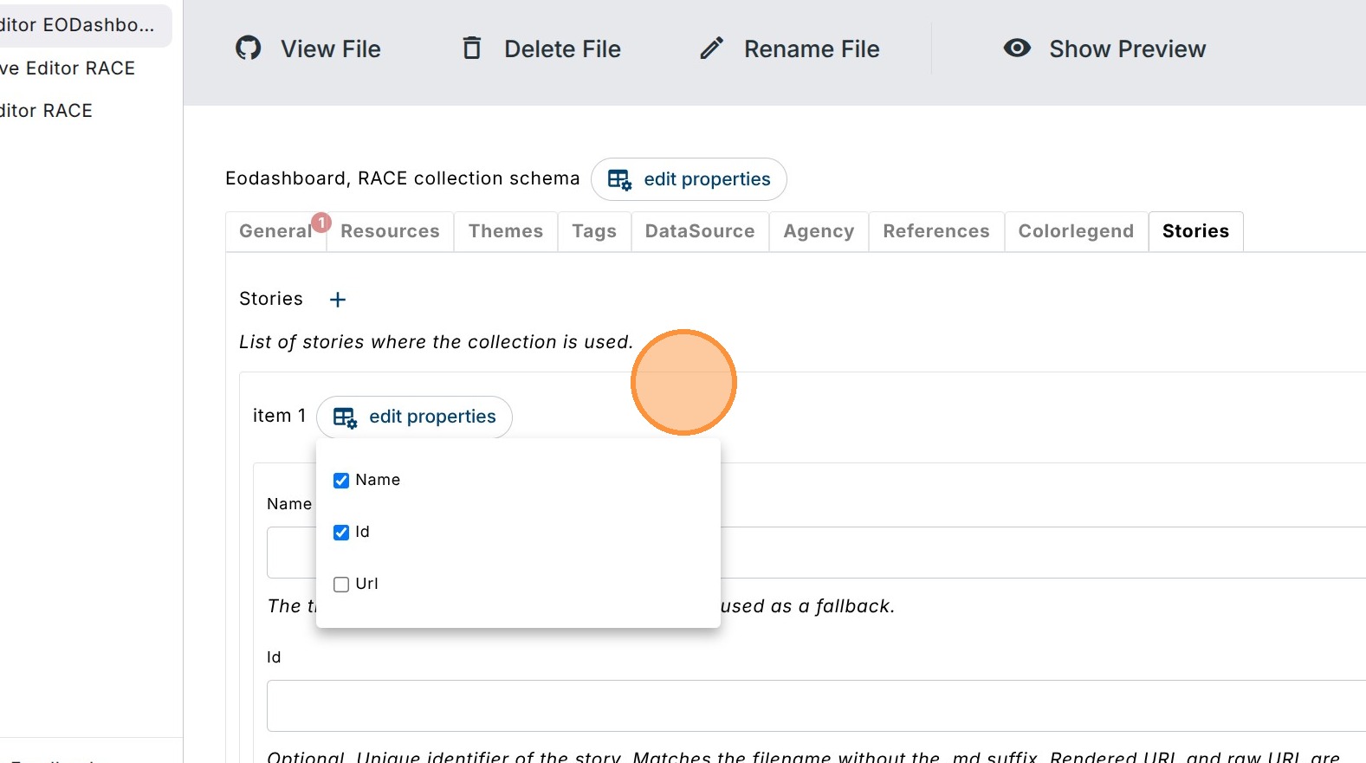Click the red notification badge on General tab
The image size is (1366, 763).
click(x=321, y=223)
